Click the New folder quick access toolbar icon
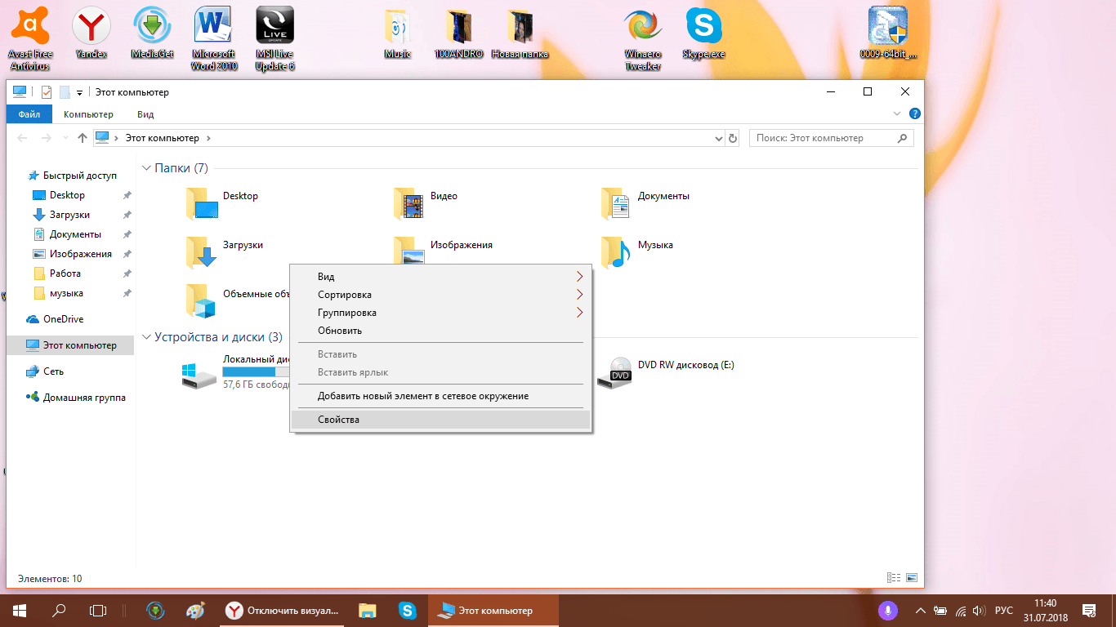The height and width of the screenshot is (627, 1116). coord(65,92)
